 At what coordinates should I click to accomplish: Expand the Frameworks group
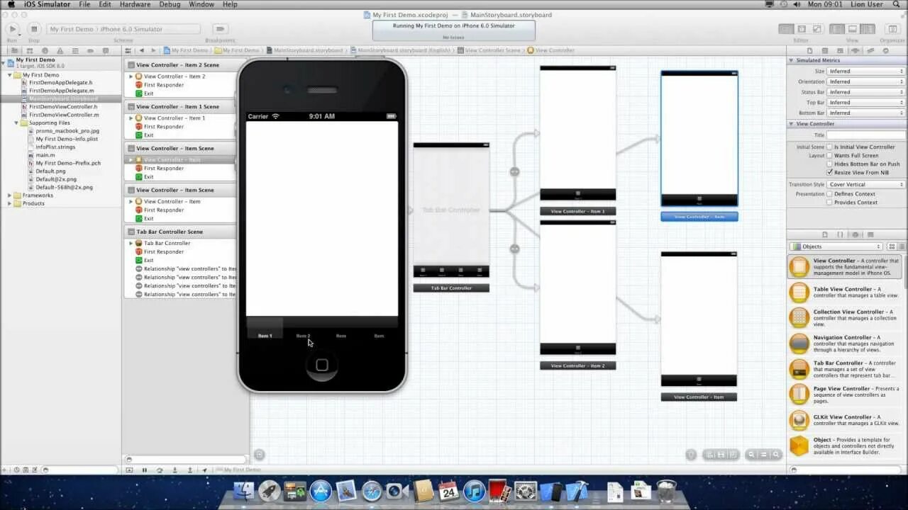click(x=10, y=195)
